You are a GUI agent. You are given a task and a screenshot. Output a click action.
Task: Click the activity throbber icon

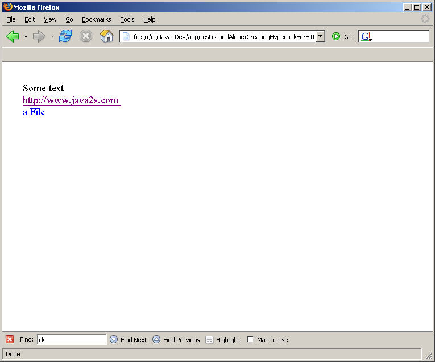click(x=425, y=19)
